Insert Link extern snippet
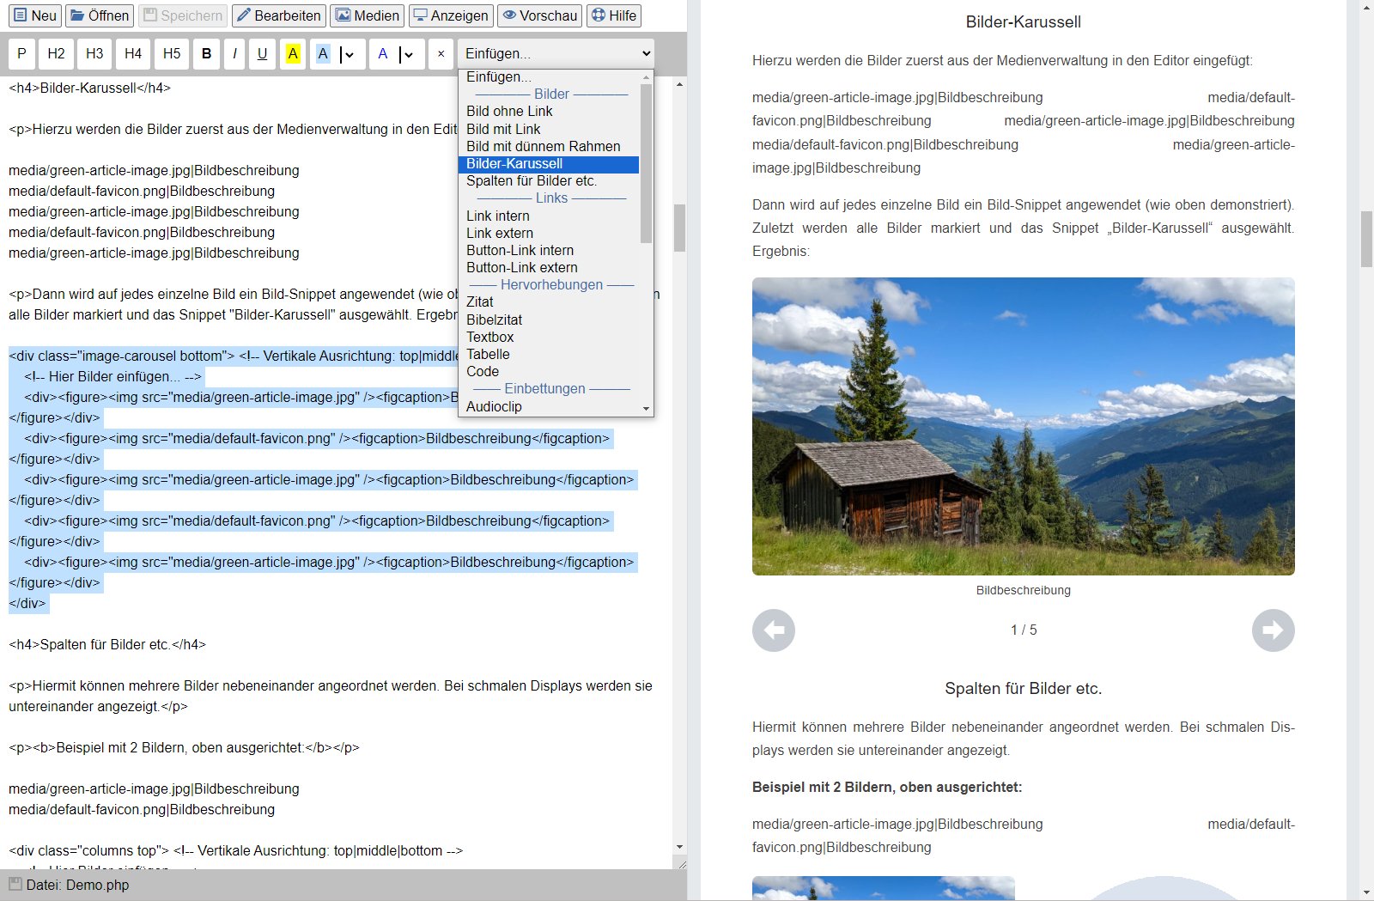Screen dimensions: 1374x901 pos(549,233)
